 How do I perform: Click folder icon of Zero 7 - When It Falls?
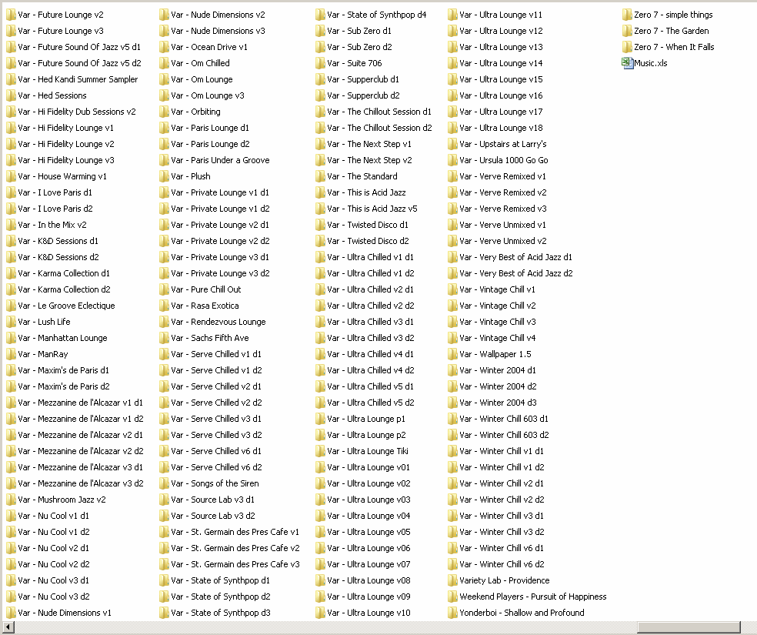click(x=627, y=47)
